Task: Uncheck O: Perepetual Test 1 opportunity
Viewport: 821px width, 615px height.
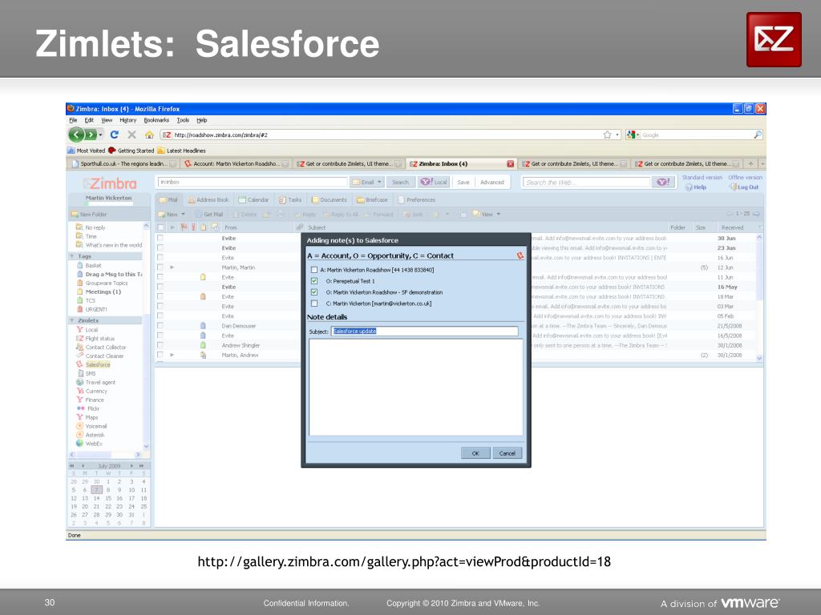Action: (x=314, y=281)
